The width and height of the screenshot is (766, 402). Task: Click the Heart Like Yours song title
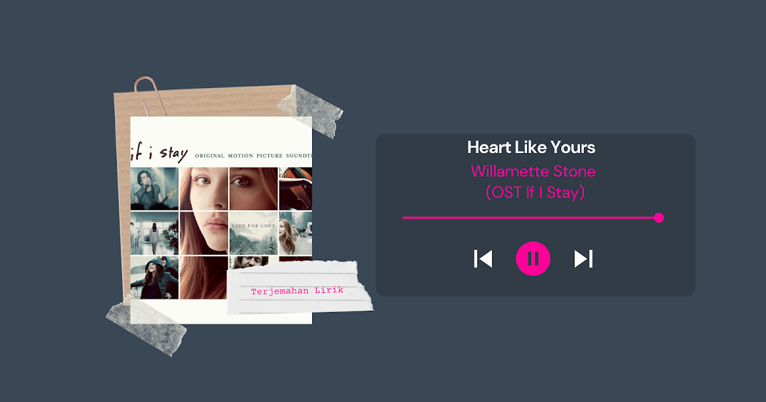(531, 147)
